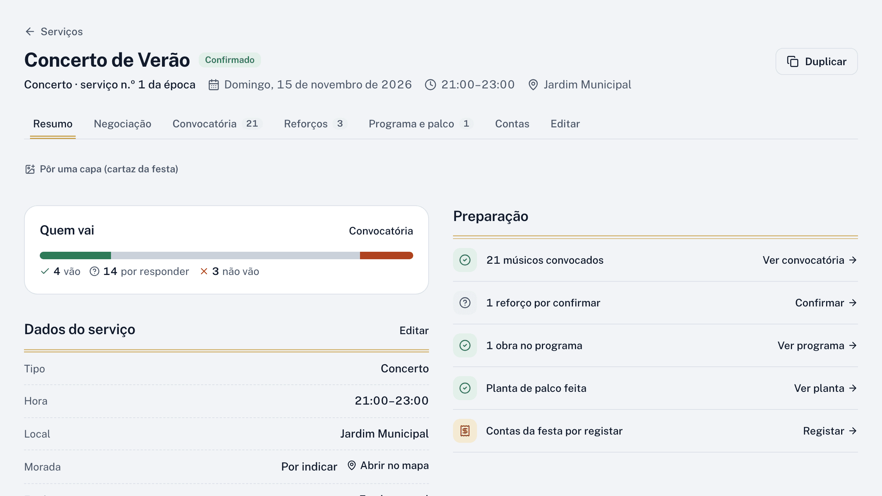Click the copy icon inside Duplicar button
This screenshot has width=882, height=496.
pyautogui.click(x=793, y=61)
